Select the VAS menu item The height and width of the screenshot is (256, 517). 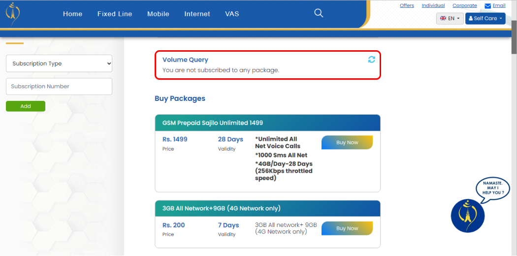point(232,14)
